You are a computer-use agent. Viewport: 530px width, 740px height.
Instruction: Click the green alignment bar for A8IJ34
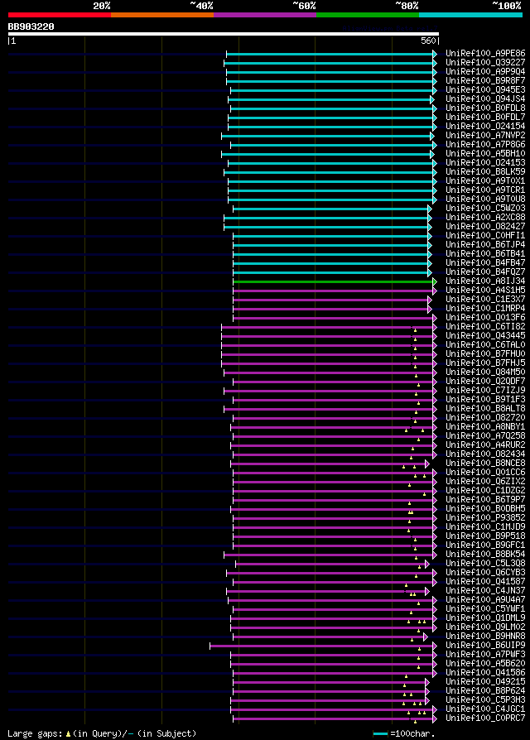pos(335,281)
